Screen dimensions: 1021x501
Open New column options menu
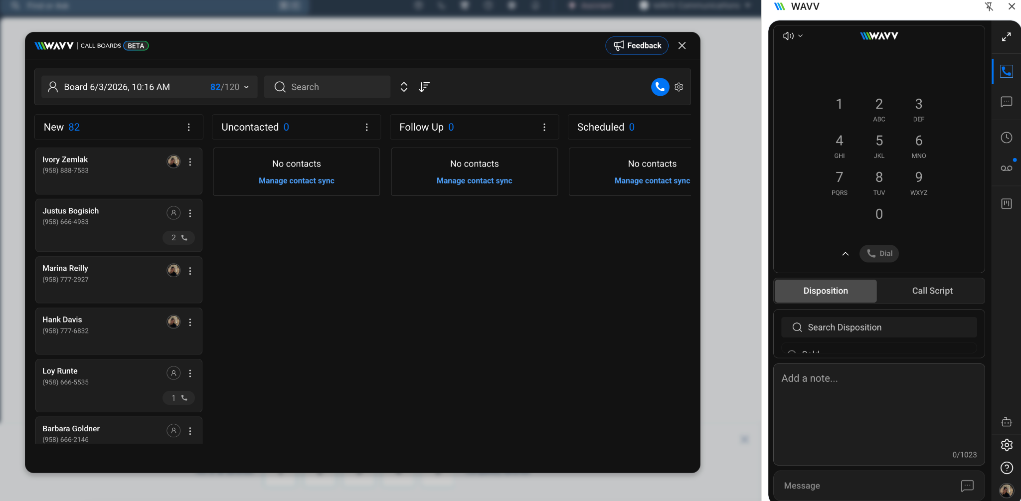pos(188,127)
